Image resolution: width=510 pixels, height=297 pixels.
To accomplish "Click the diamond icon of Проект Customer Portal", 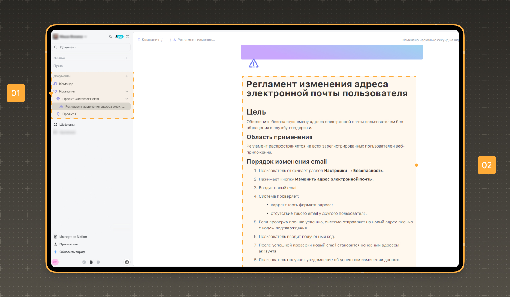I will [x=58, y=99].
